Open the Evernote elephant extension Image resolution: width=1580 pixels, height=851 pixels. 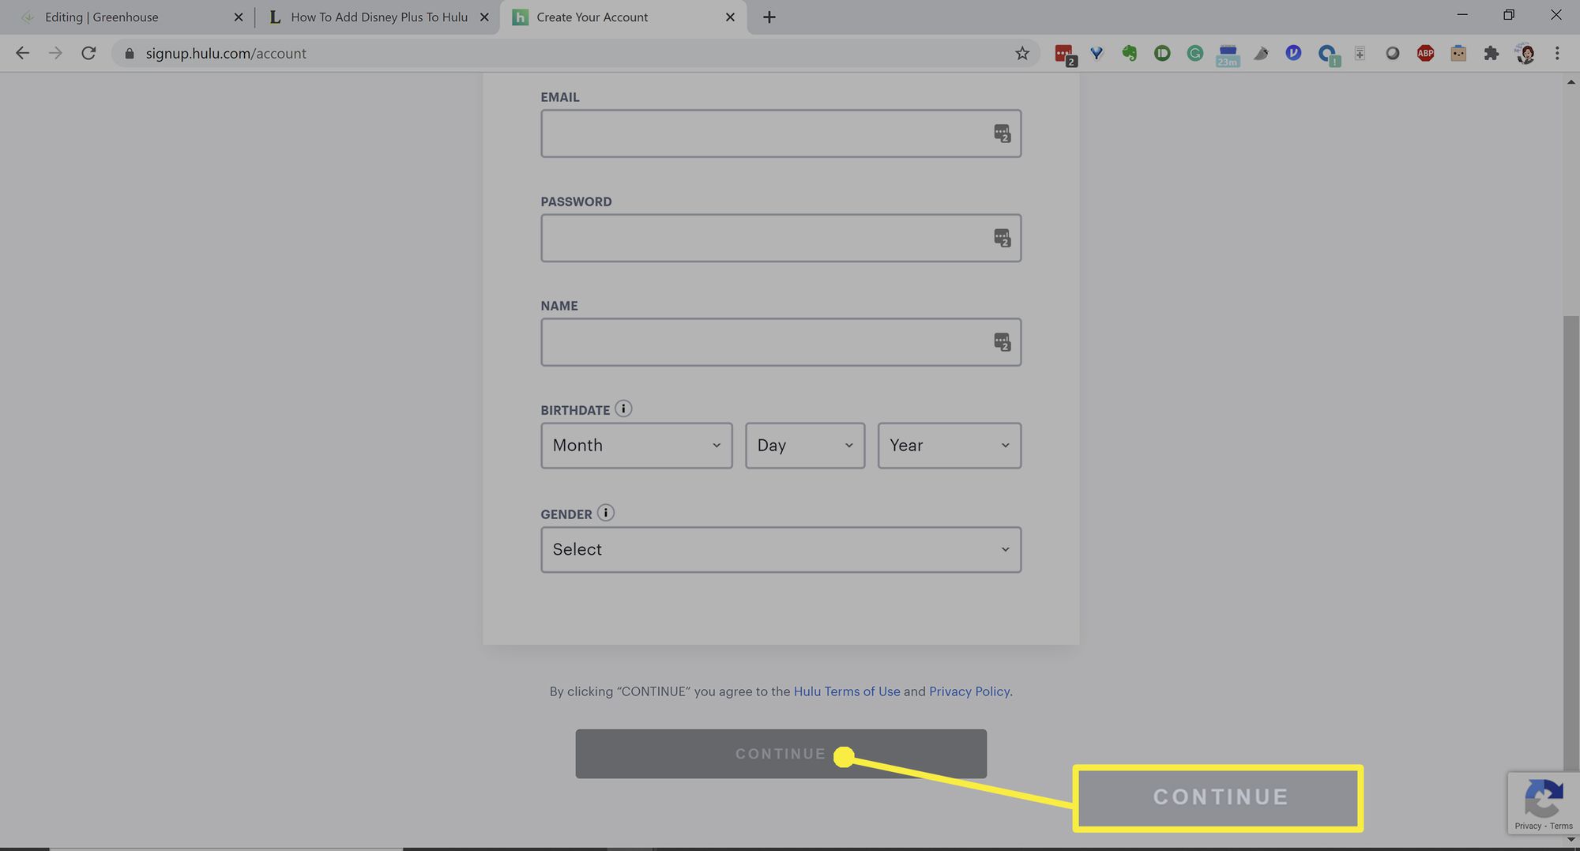click(1130, 53)
